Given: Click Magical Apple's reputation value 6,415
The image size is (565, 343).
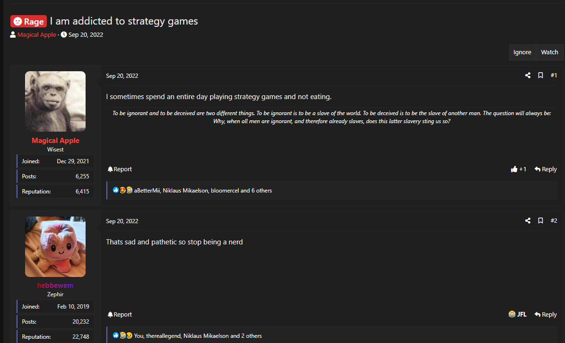Looking at the screenshot, I should pyautogui.click(x=82, y=191).
